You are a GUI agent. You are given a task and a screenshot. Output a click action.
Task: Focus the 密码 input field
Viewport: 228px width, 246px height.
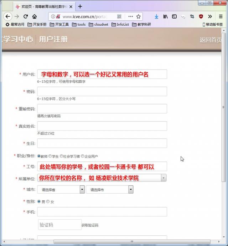[x=102, y=91]
